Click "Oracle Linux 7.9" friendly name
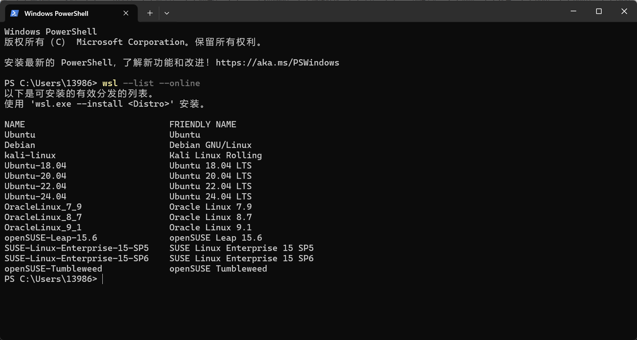 pos(210,207)
